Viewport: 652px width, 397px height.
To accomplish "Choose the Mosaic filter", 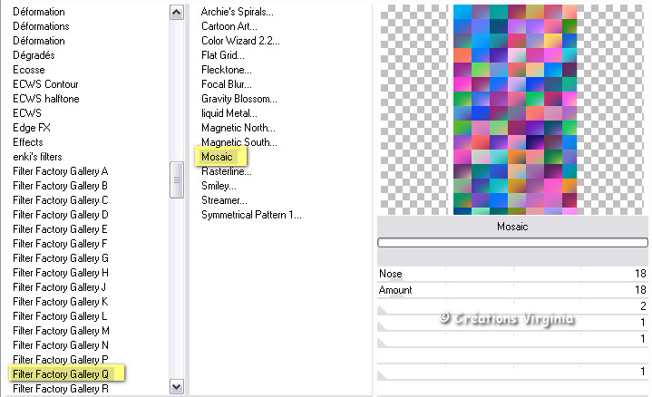I will 218,157.
